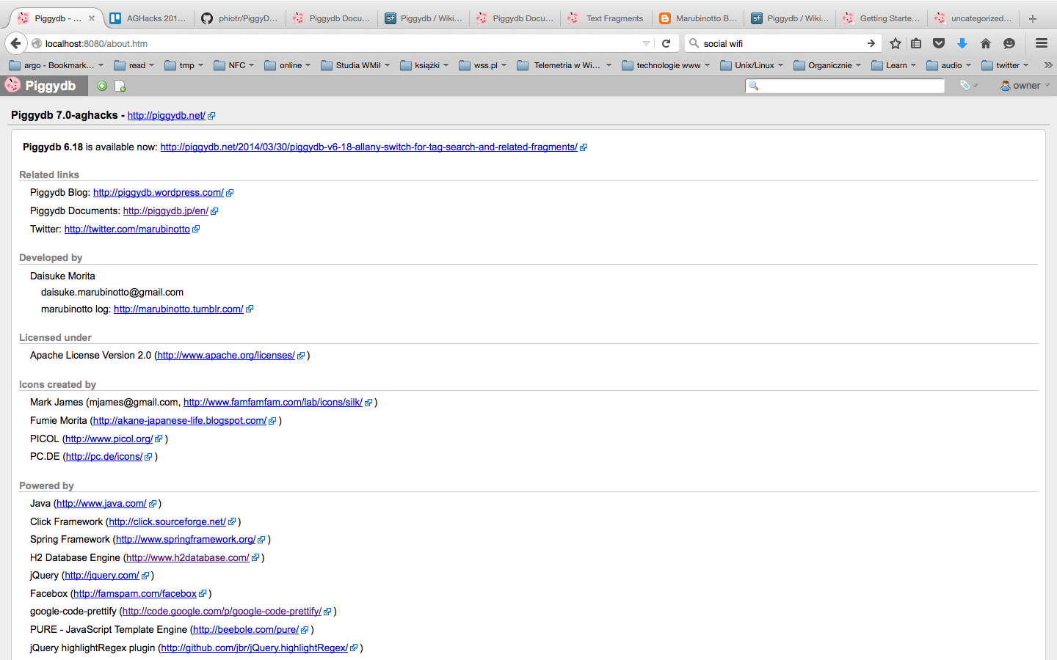Click the search go arrow
1057x660 pixels.
(871, 43)
